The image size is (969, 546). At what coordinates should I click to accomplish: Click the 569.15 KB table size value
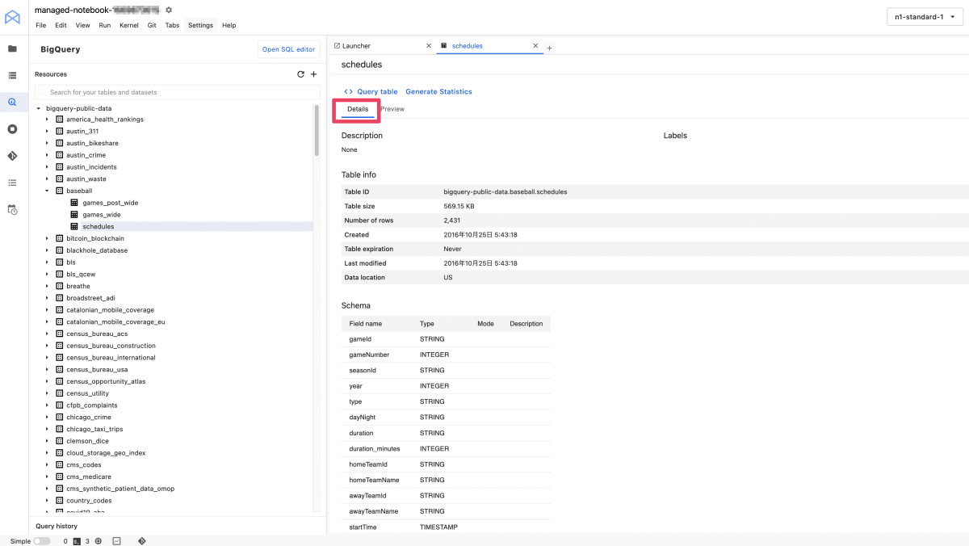point(459,207)
